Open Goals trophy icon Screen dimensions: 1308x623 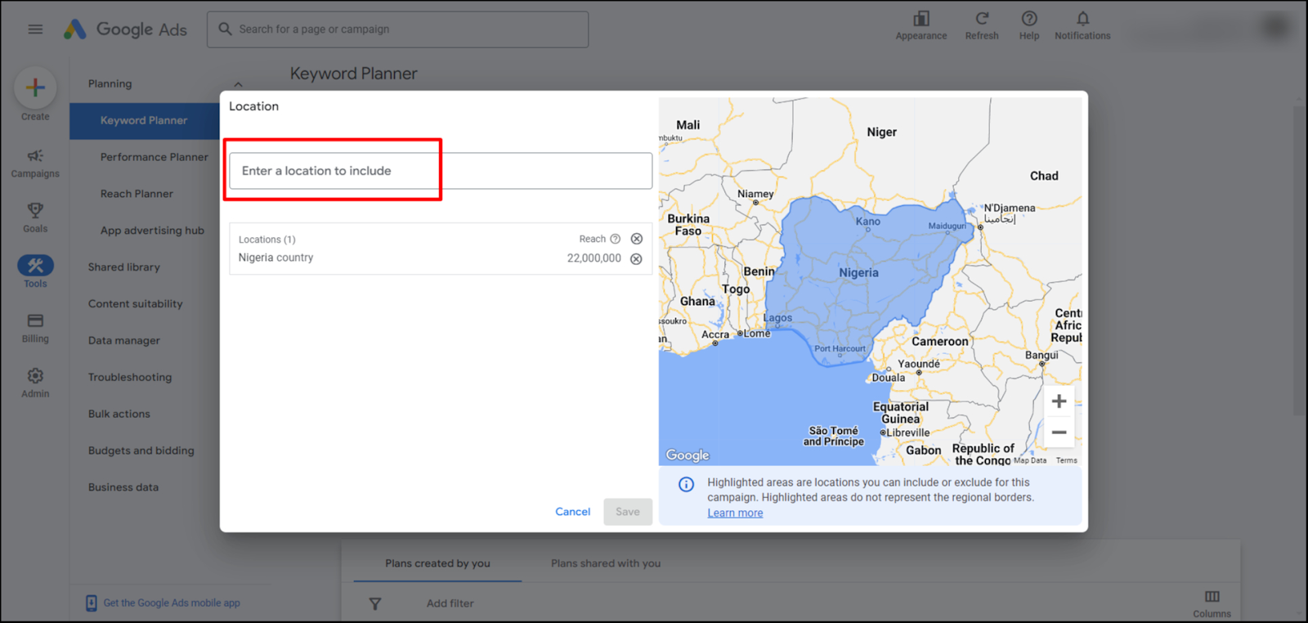click(x=35, y=211)
